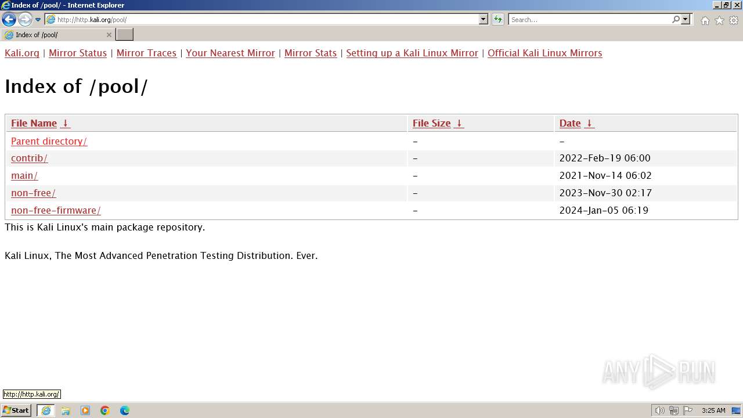Click the magnifier search icon

click(x=676, y=20)
